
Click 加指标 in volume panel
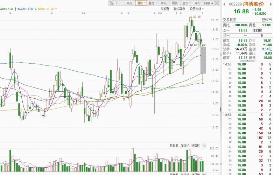point(185,146)
